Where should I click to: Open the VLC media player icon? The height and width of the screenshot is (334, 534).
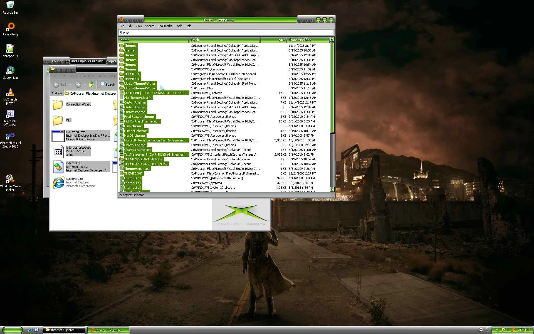[x=10, y=92]
